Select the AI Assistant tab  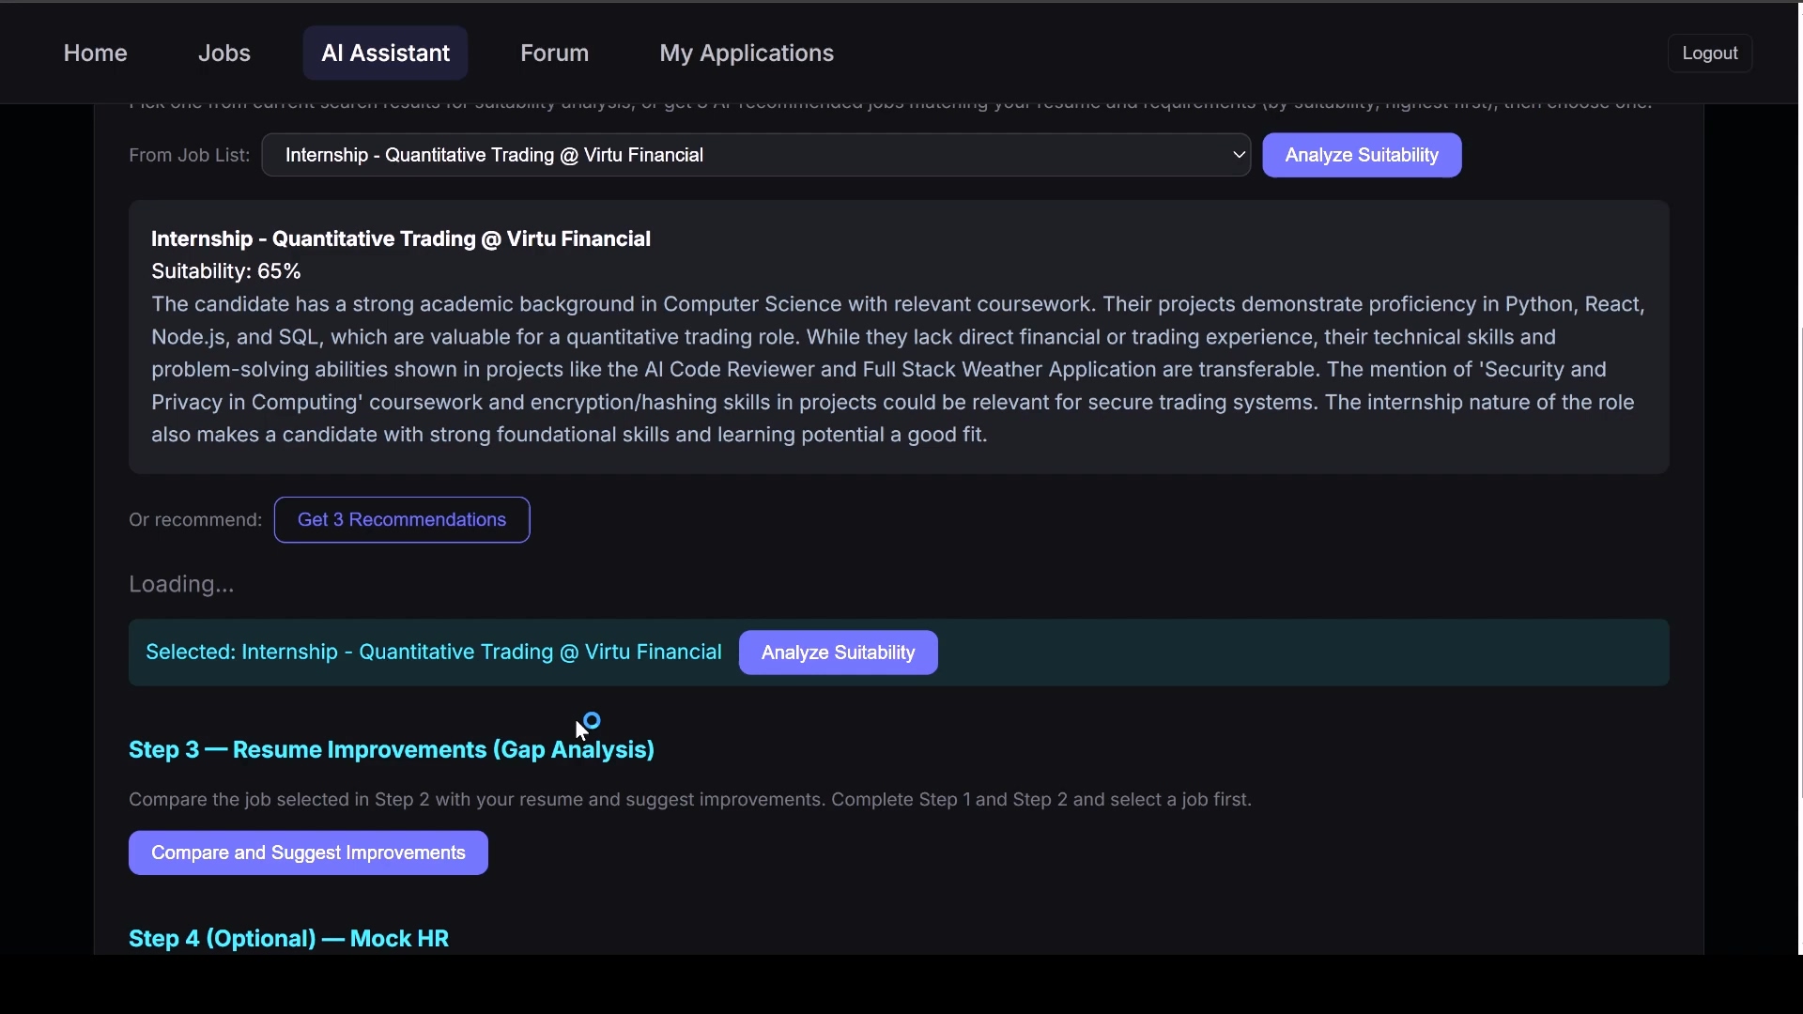coord(385,54)
